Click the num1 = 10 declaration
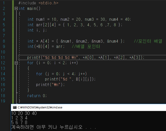 click(x=46, y=19)
